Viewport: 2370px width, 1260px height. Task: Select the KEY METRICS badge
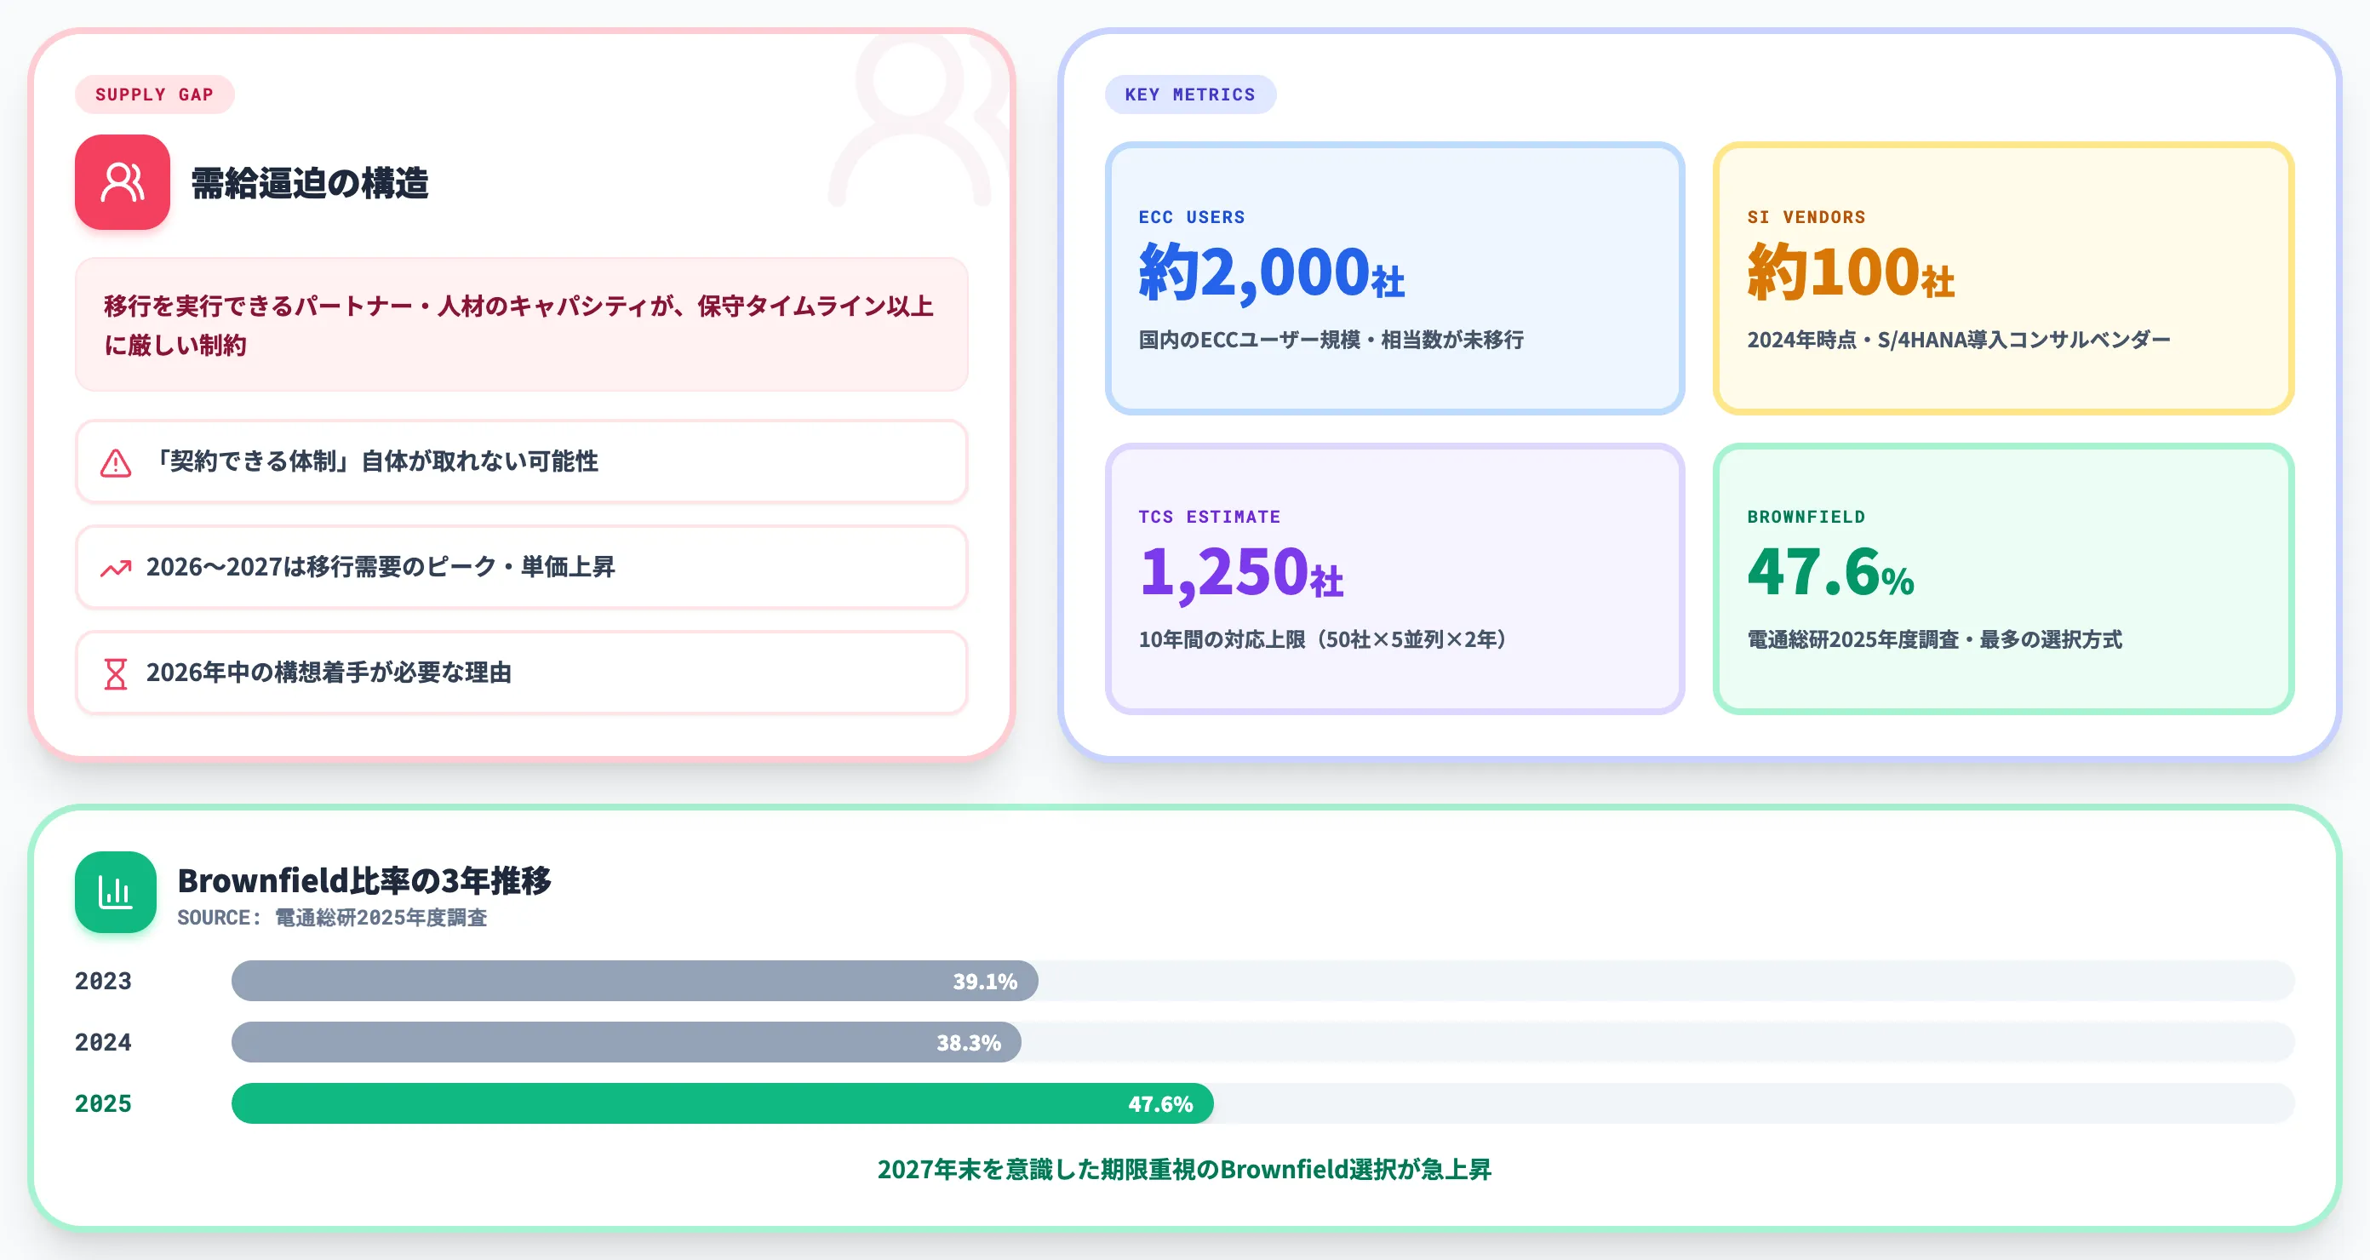[x=1189, y=94]
